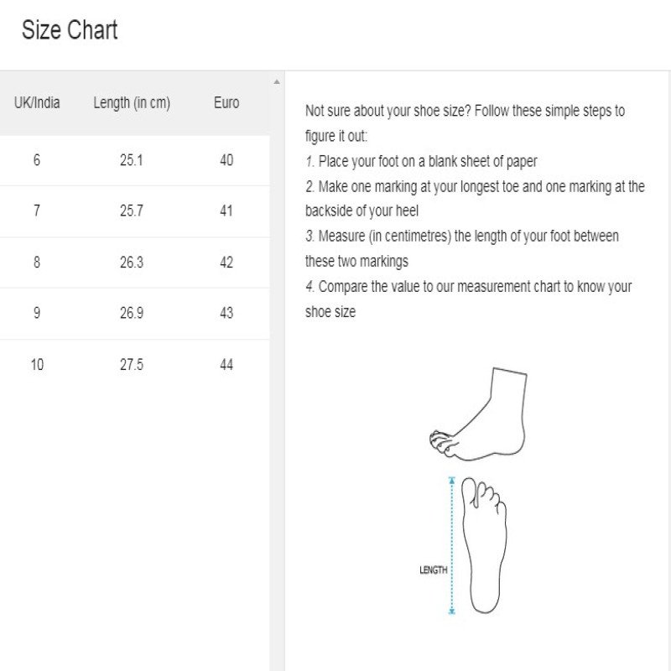Click step 1 place your foot instruction
The image size is (671, 671).
pos(421,161)
